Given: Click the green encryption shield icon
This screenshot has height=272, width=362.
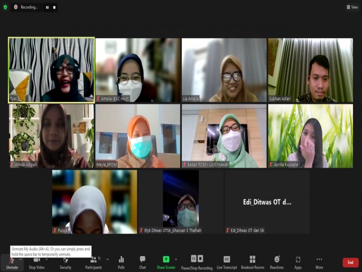Looking at the screenshot, I should (5, 7).
